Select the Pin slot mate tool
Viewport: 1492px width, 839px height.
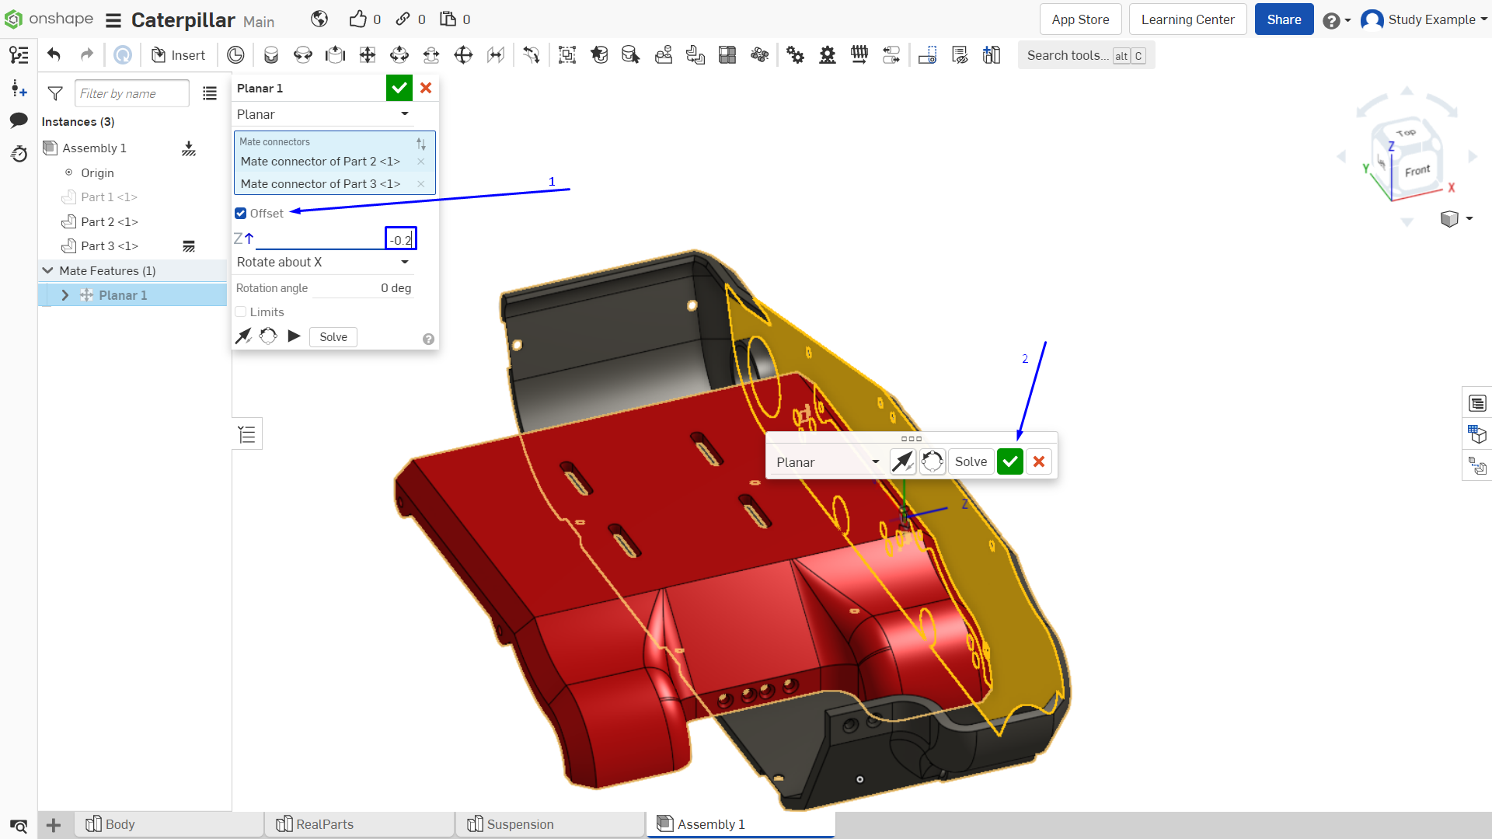tap(431, 55)
